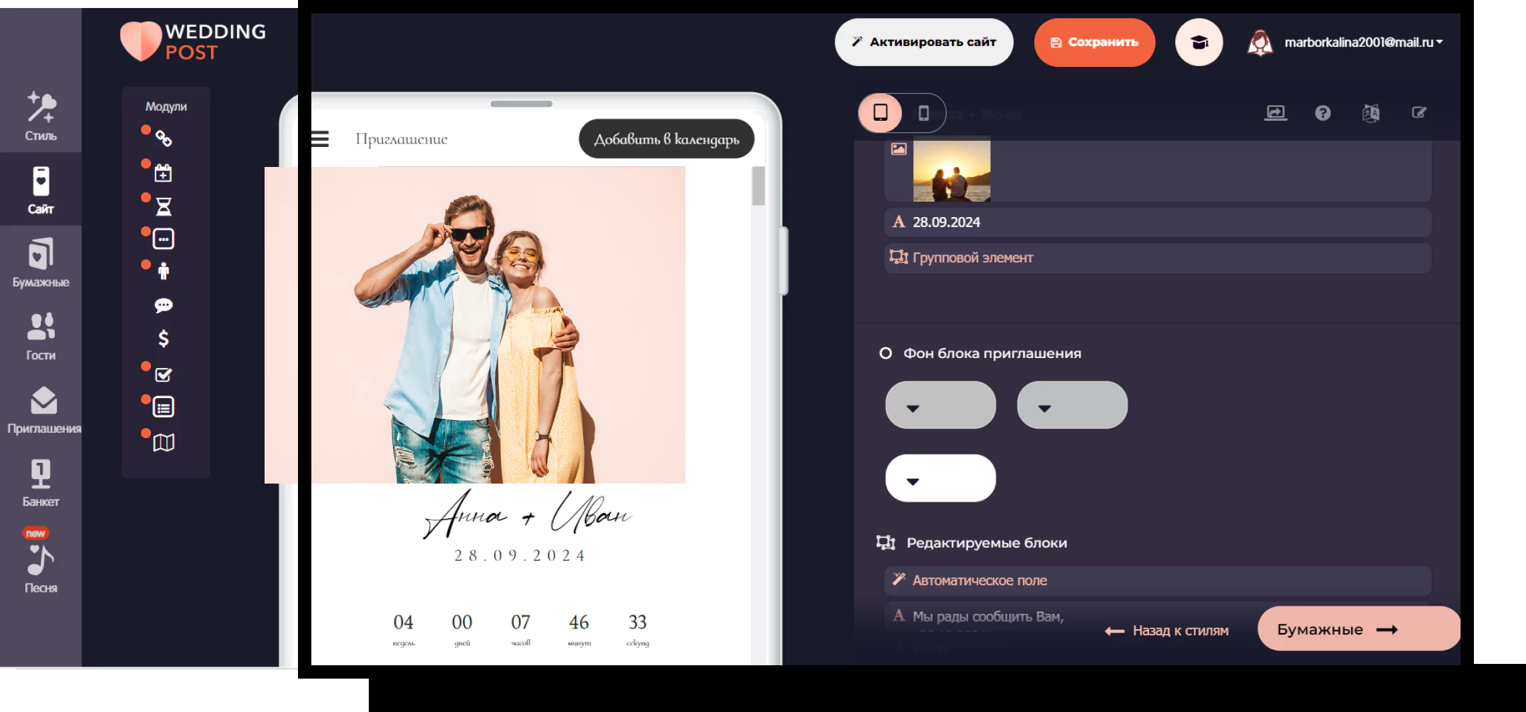Select the hourglass countdown module icon
1526x712 pixels.
click(164, 206)
